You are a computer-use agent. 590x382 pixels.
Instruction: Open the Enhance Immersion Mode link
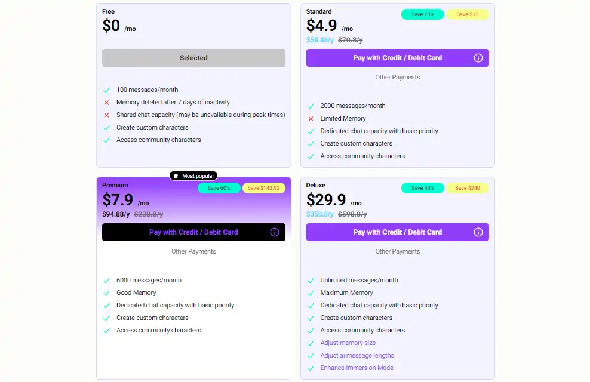pos(357,368)
